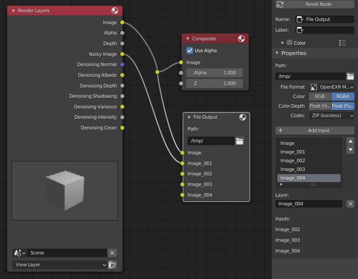Expand the Color section in the sidebar
The width and height of the screenshot is (358, 279).
[282, 43]
